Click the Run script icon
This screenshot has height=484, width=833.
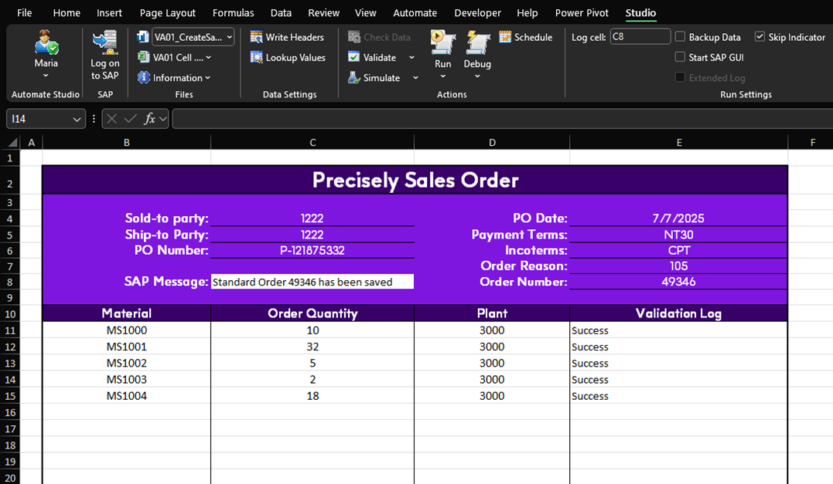[443, 42]
